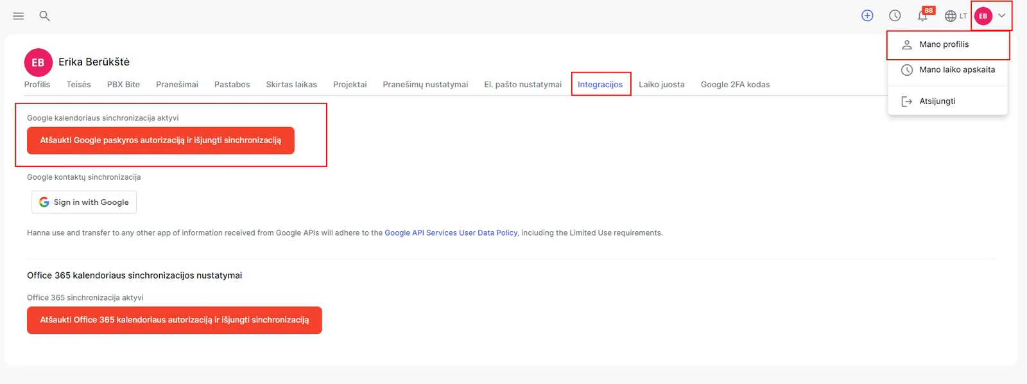This screenshot has height=384, width=1027.
Task: Choose Atsijungti to log out
Action: coord(947,101)
